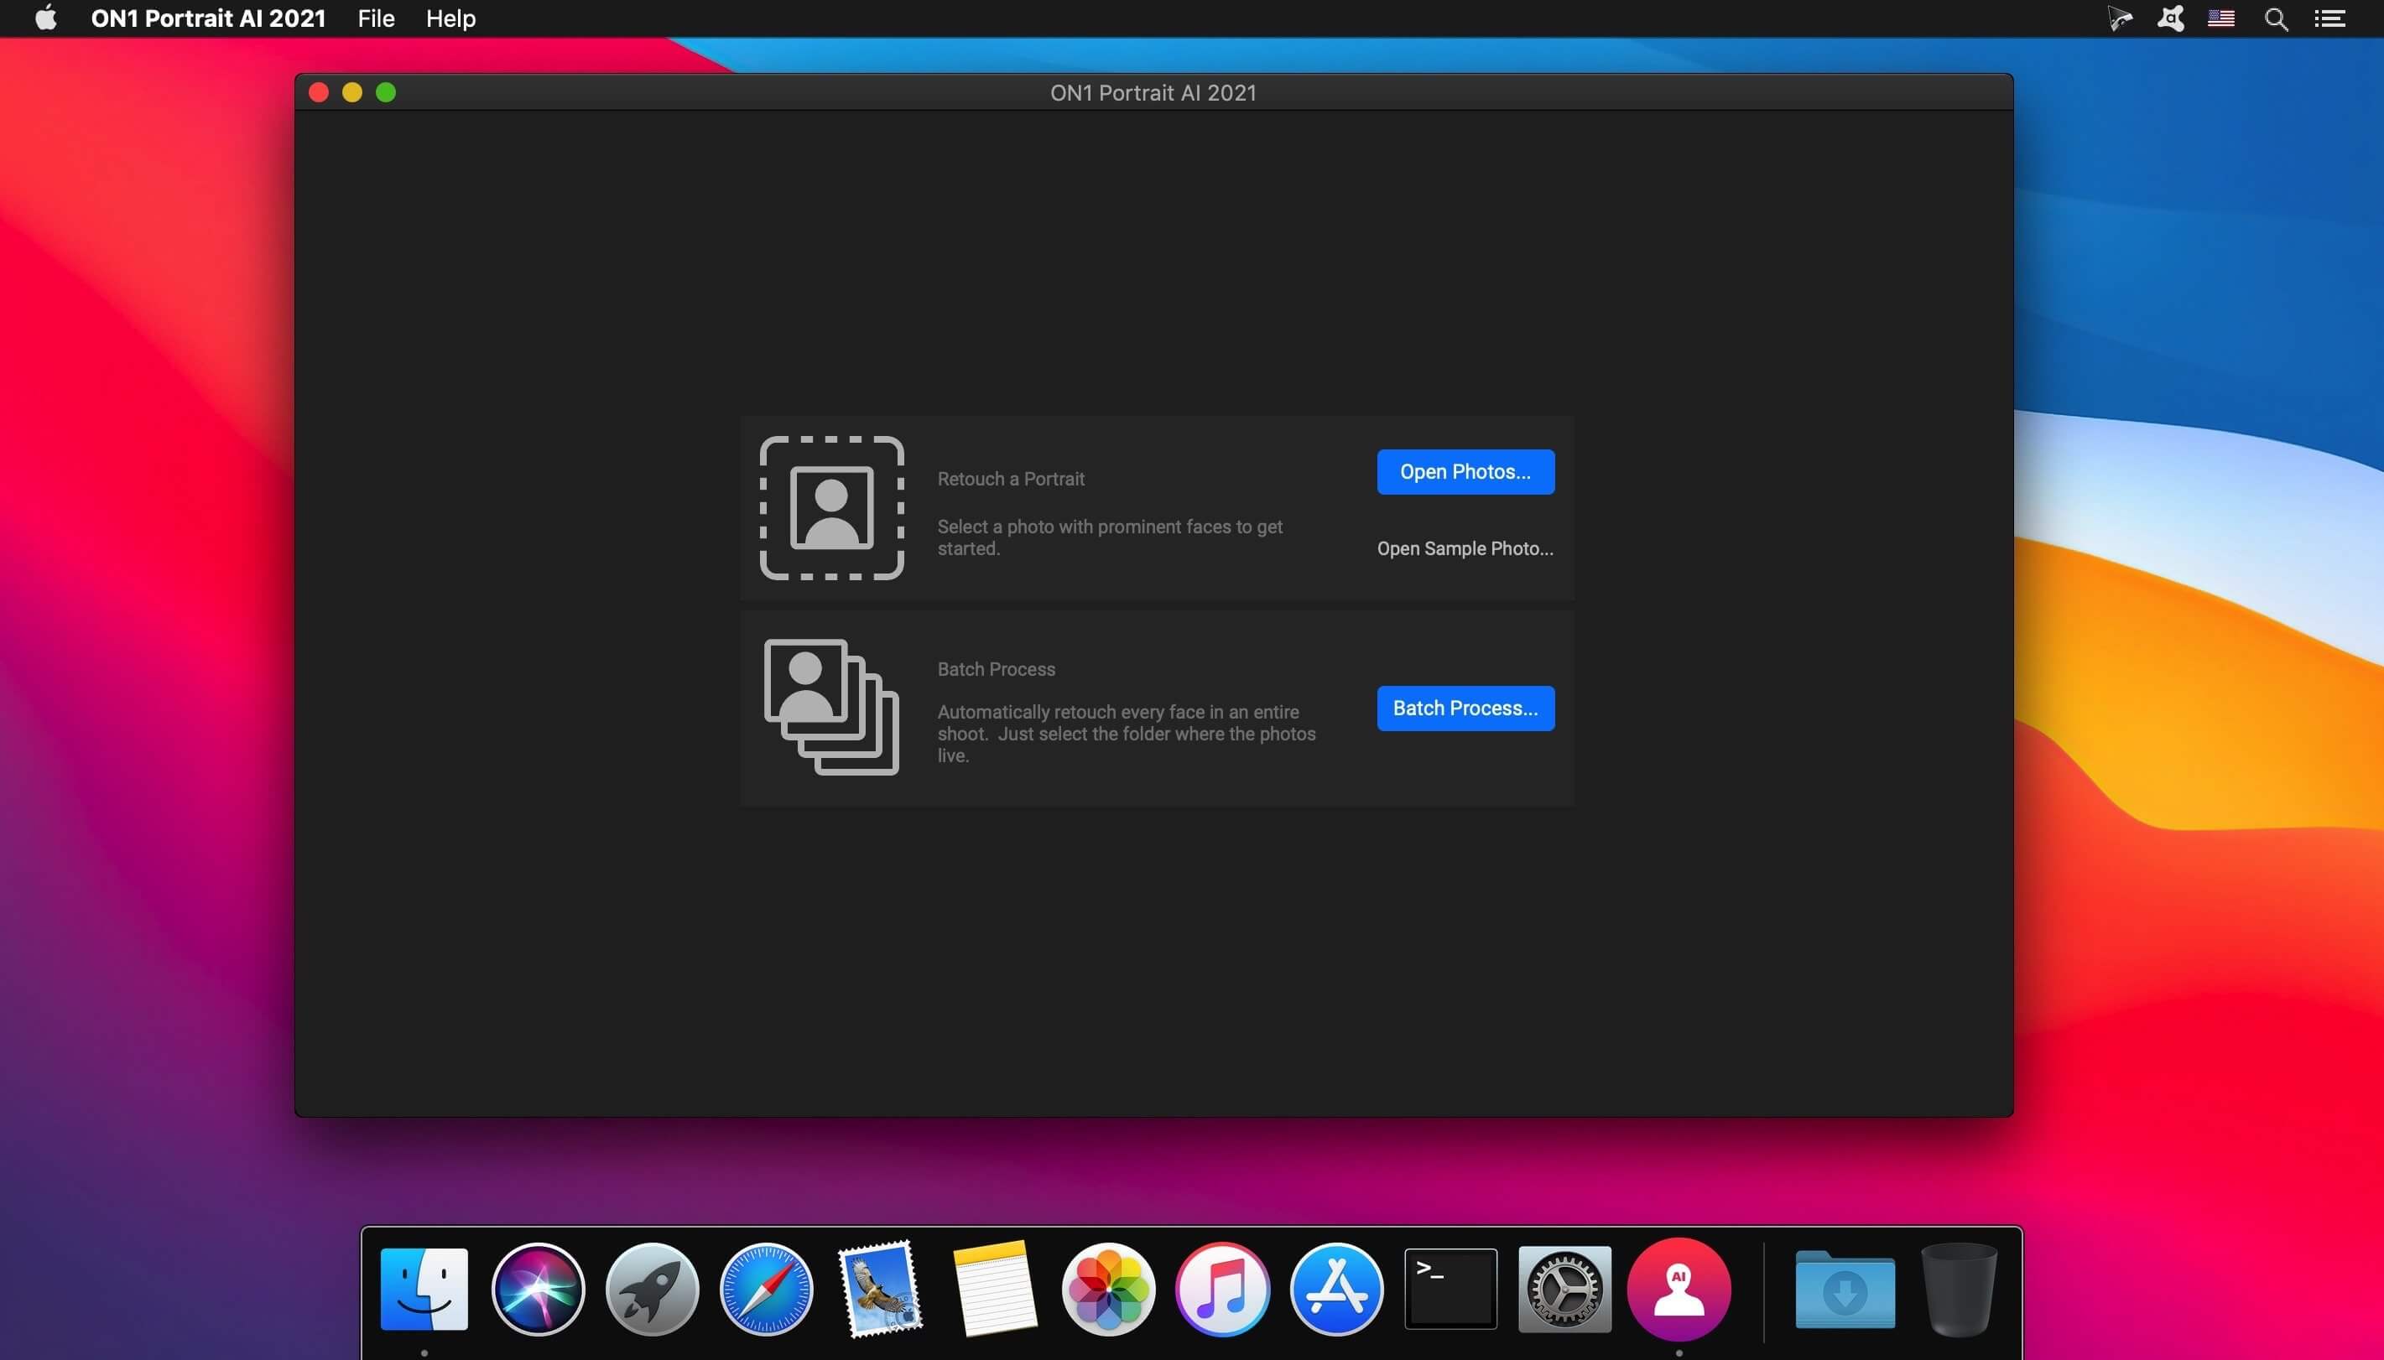Click the Open Photos... button
This screenshot has height=1360, width=2384.
(x=1465, y=472)
